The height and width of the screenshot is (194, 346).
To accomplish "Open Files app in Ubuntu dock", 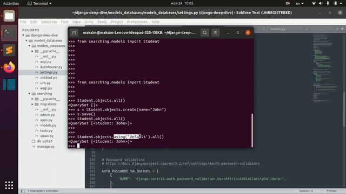I will click(9, 16).
